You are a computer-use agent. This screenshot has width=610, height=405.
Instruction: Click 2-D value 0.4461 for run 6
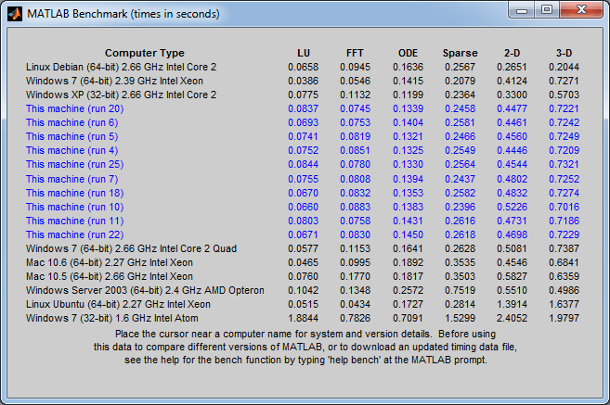(x=512, y=122)
